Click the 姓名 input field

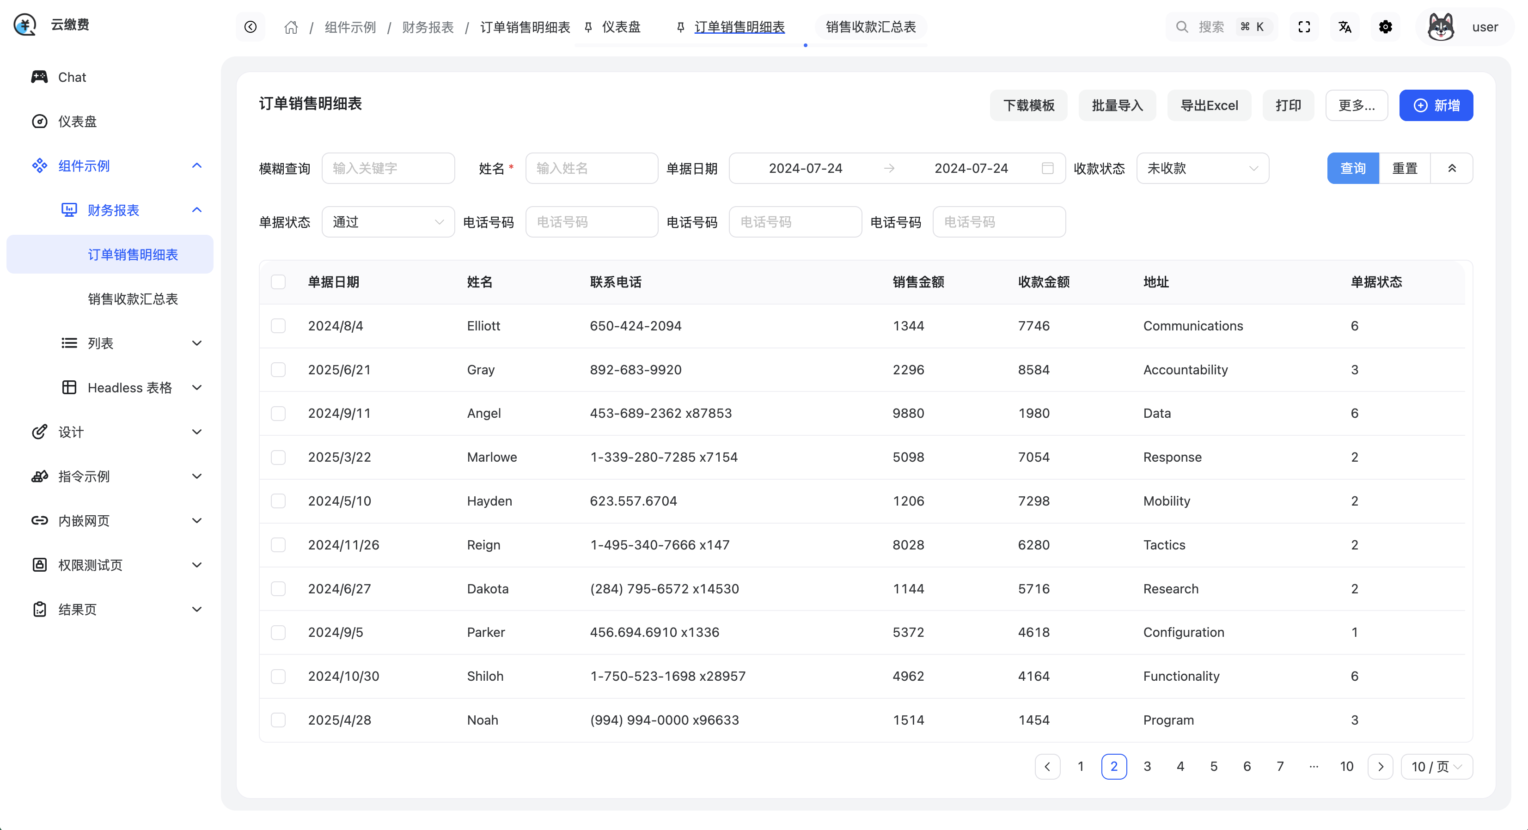coord(592,168)
